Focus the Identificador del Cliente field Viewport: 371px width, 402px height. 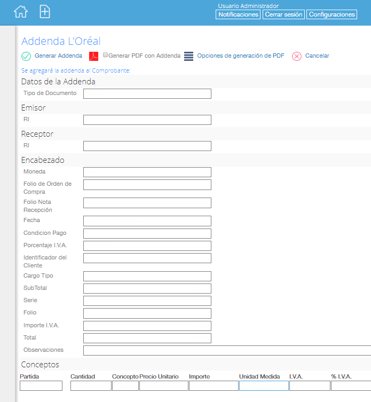[x=147, y=258]
